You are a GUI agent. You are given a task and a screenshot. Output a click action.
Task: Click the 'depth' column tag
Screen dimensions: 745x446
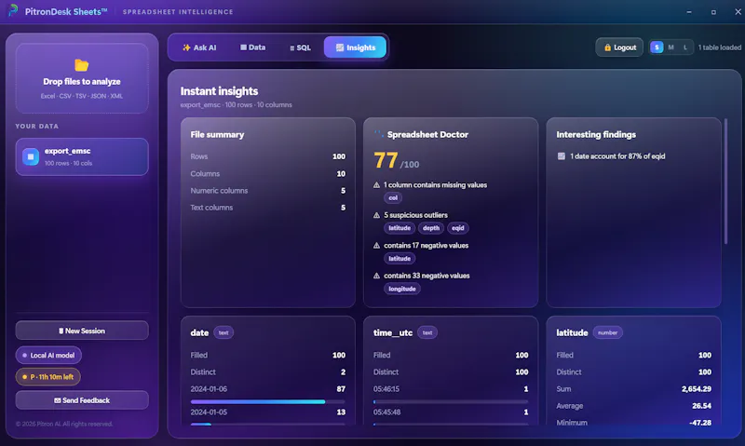tap(431, 228)
